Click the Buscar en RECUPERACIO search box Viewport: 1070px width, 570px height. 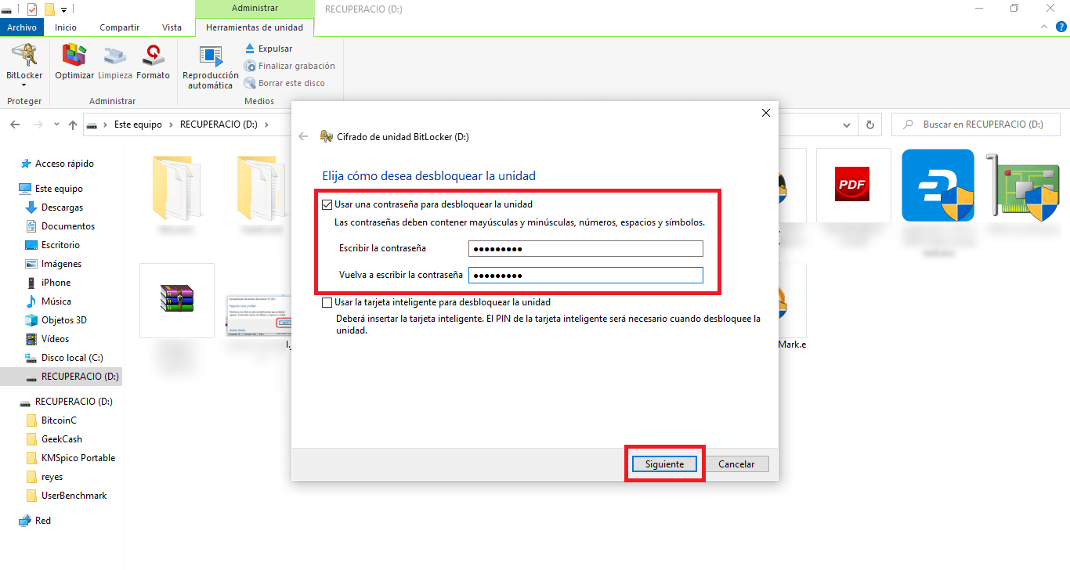(x=976, y=124)
